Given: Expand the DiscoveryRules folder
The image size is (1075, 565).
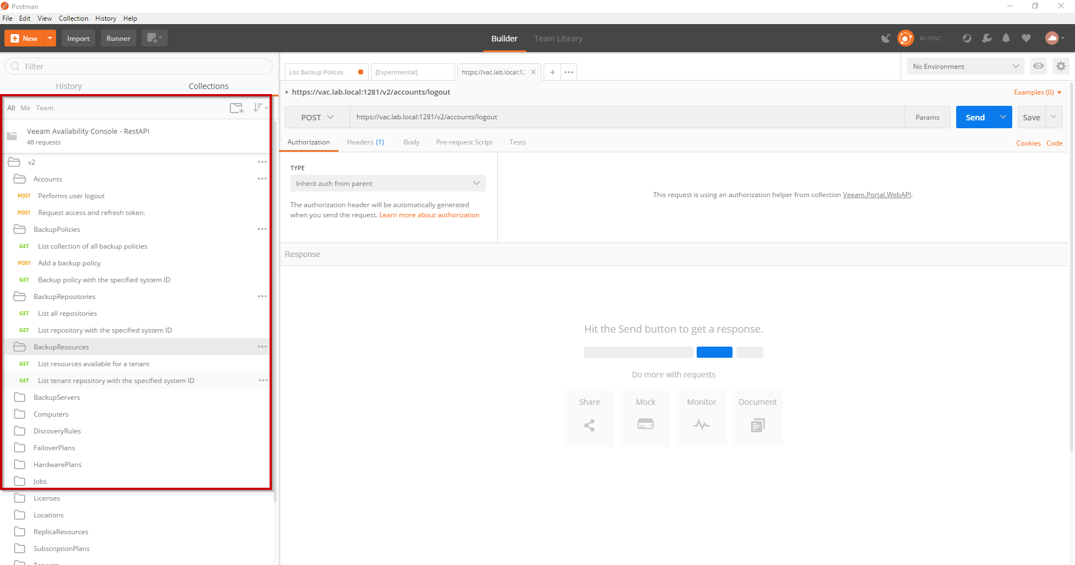Looking at the screenshot, I should (x=57, y=431).
